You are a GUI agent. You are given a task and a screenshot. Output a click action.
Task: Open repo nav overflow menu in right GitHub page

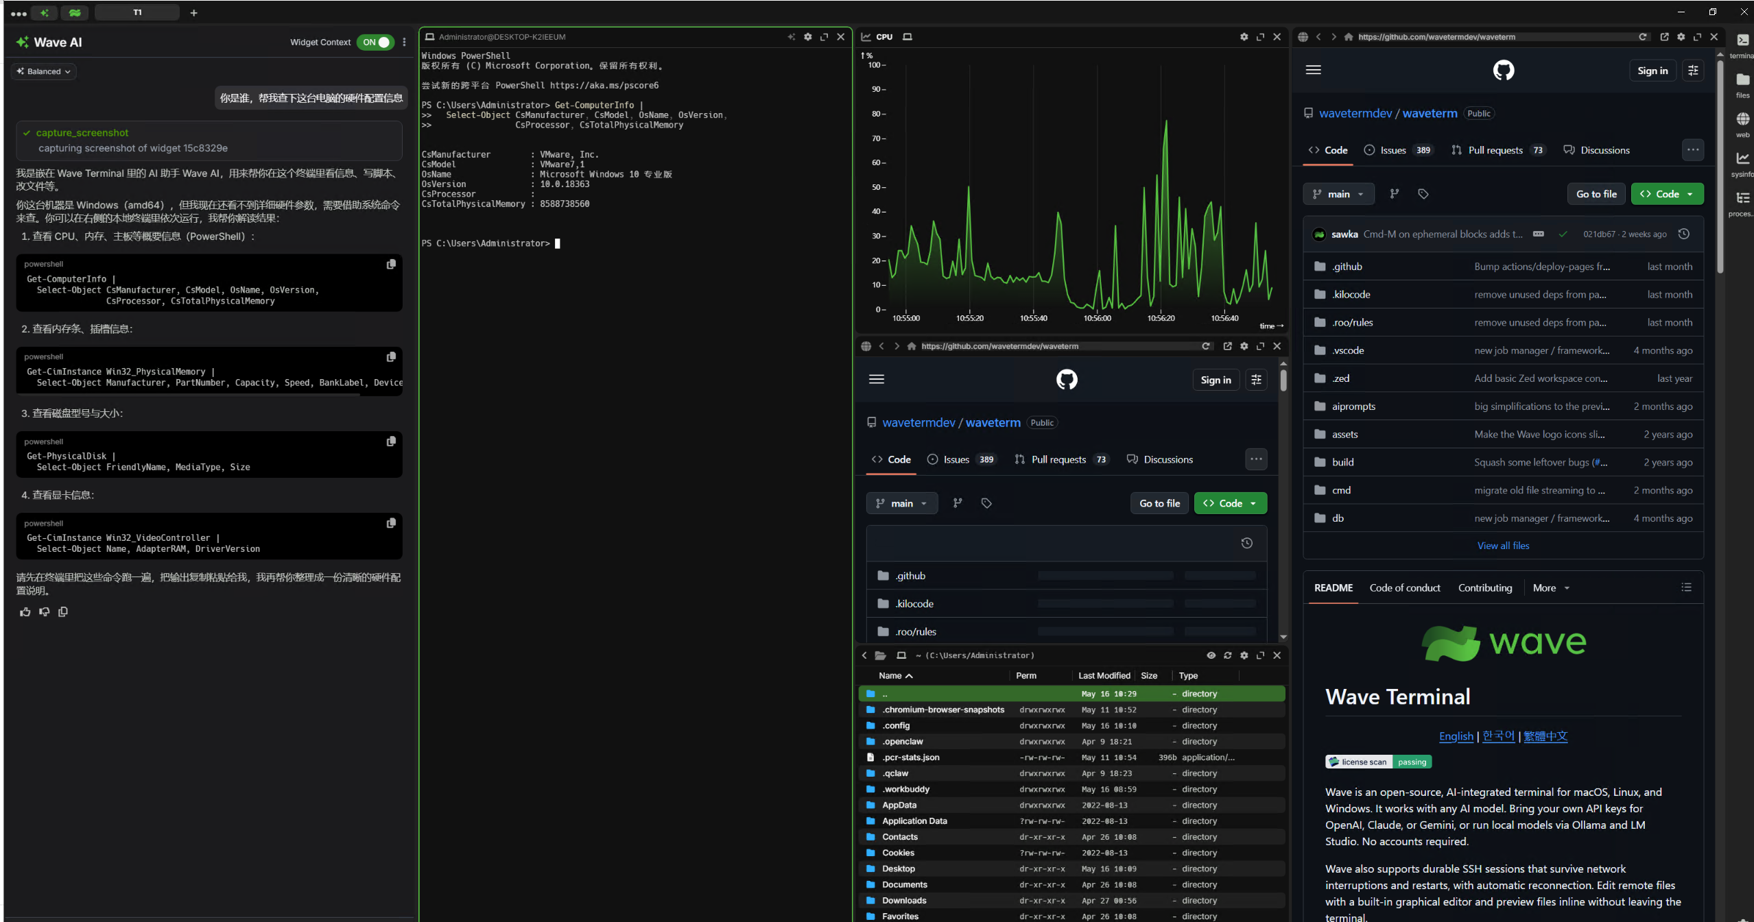[1693, 150]
